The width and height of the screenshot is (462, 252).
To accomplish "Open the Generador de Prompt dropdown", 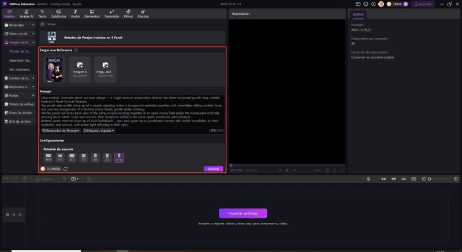I will [61, 130].
